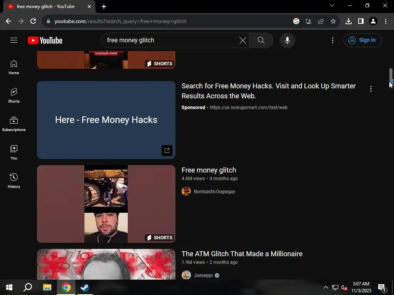Open Subscriptions in the sidebar
The height and width of the screenshot is (295, 394).
[14, 124]
